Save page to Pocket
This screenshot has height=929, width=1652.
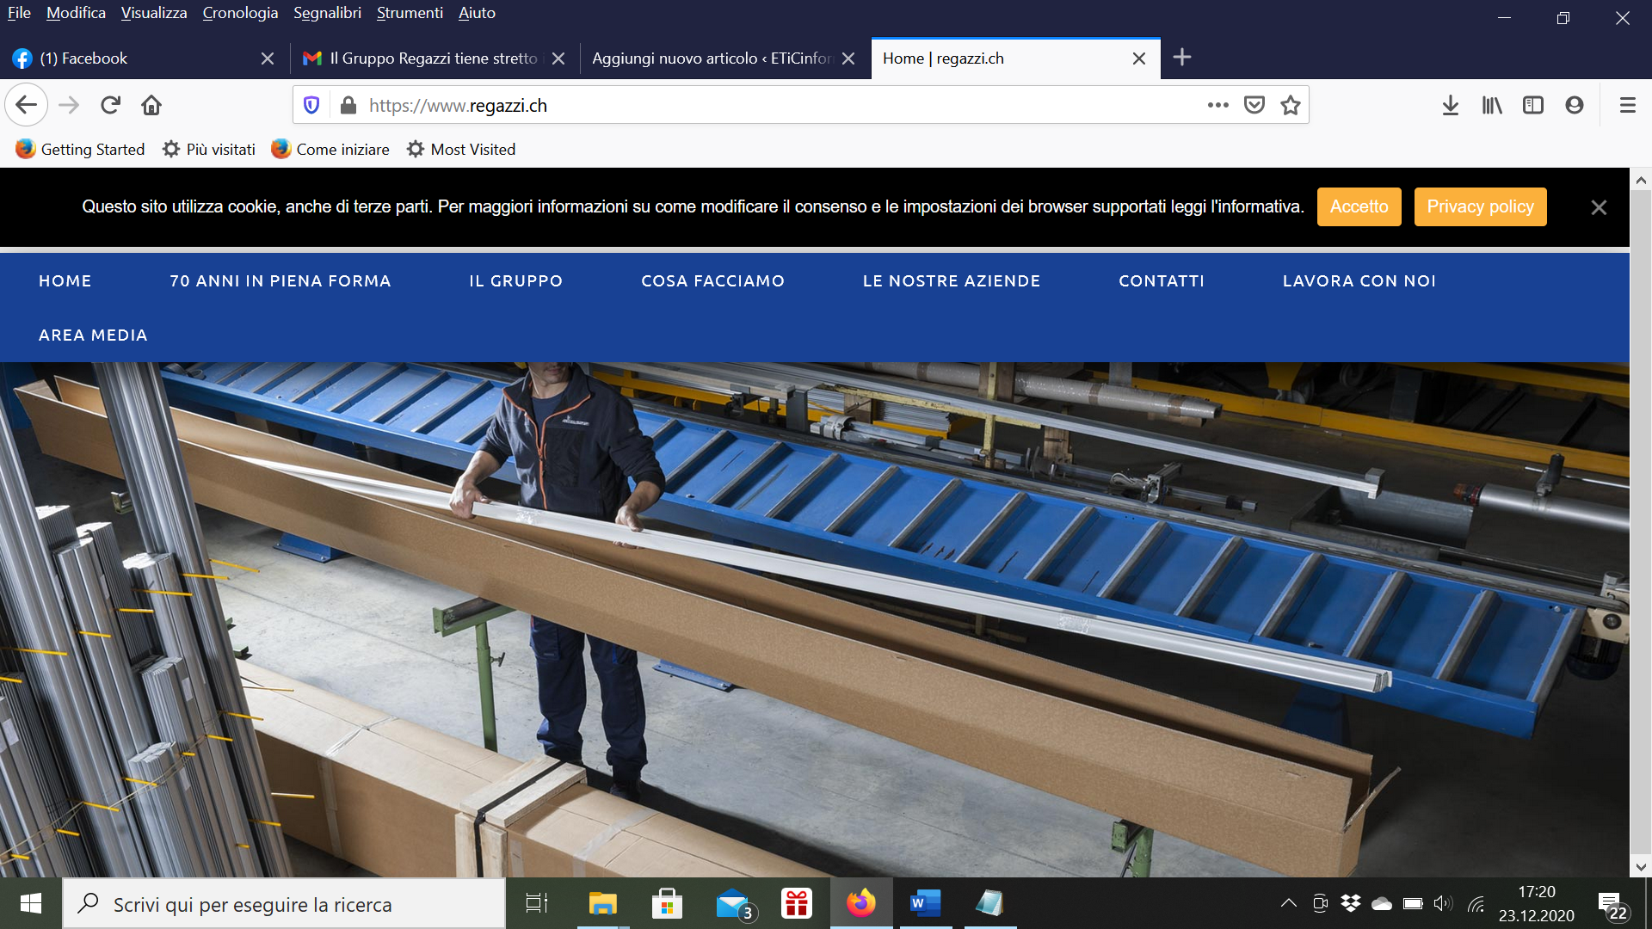pyautogui.click(x=1254, y=105)
